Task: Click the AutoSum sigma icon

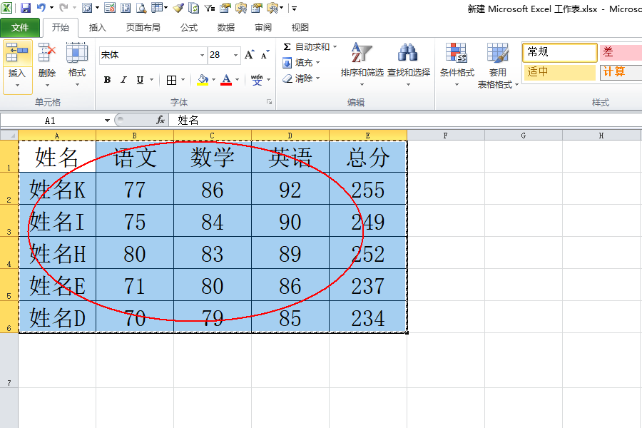Action: coord(287,46)
